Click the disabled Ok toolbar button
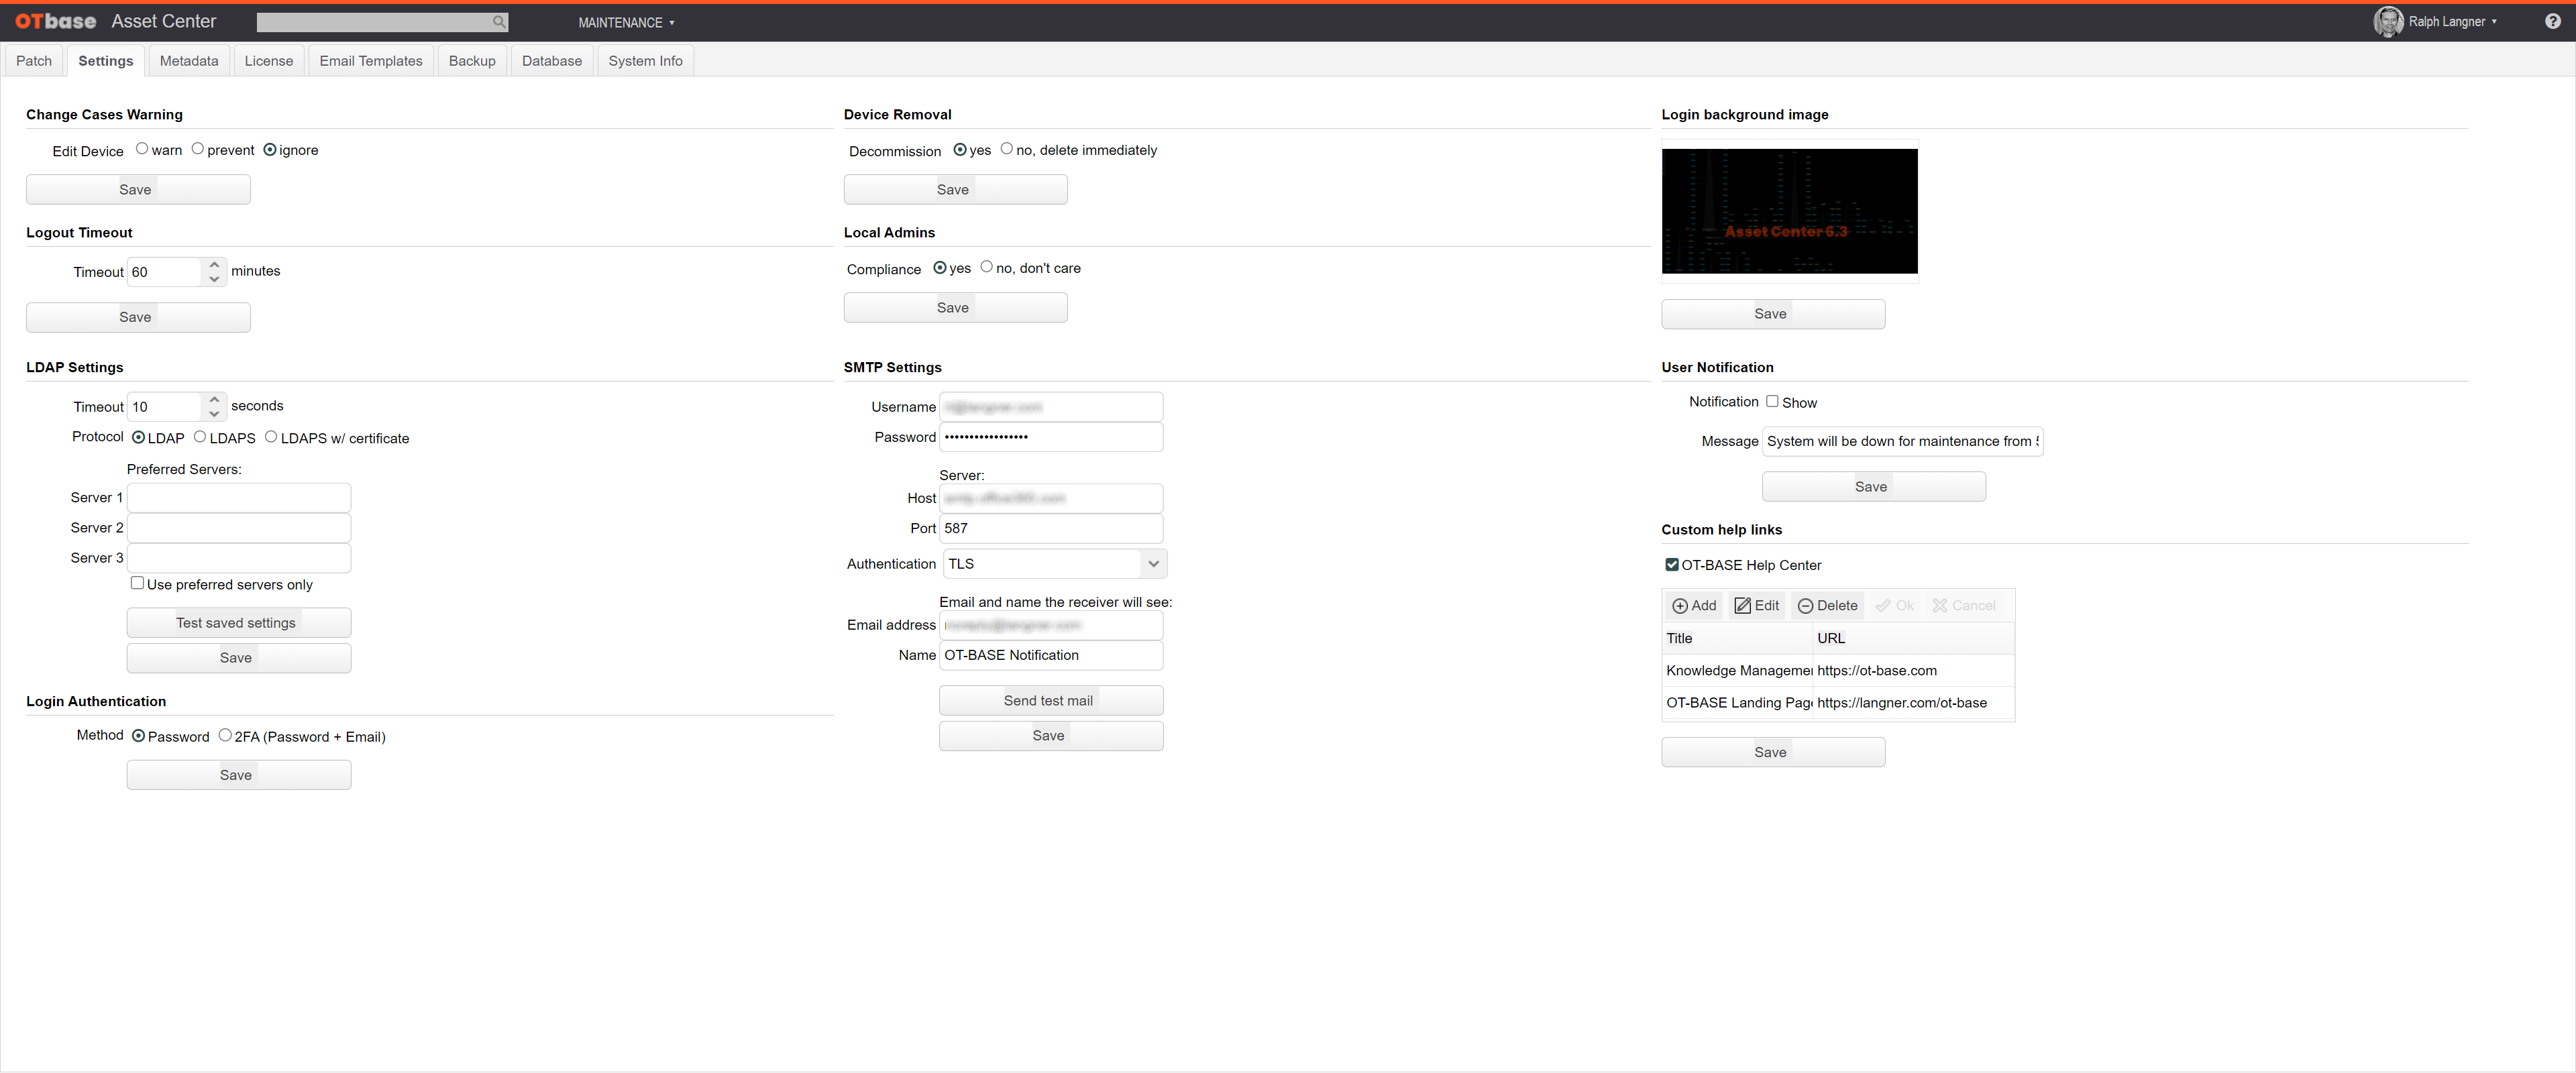 click(1894, 605)
